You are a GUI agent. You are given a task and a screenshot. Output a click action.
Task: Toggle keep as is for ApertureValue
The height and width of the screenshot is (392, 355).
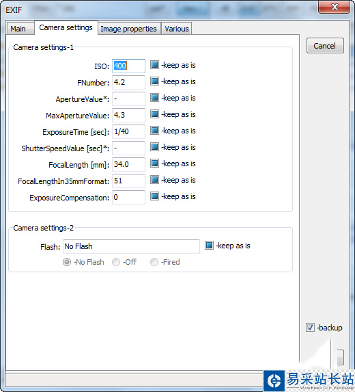point(154,98)
